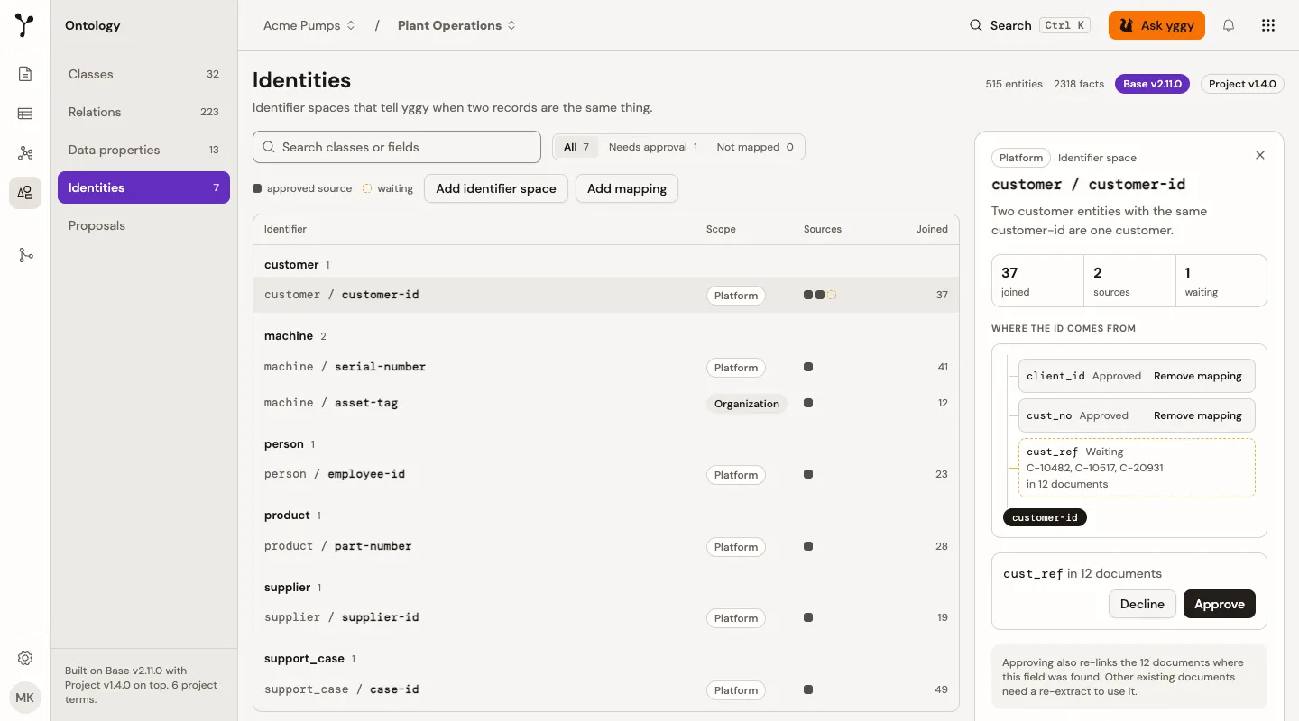
Task: Click the yggy logo icon
Action: [x=25, y=25]
